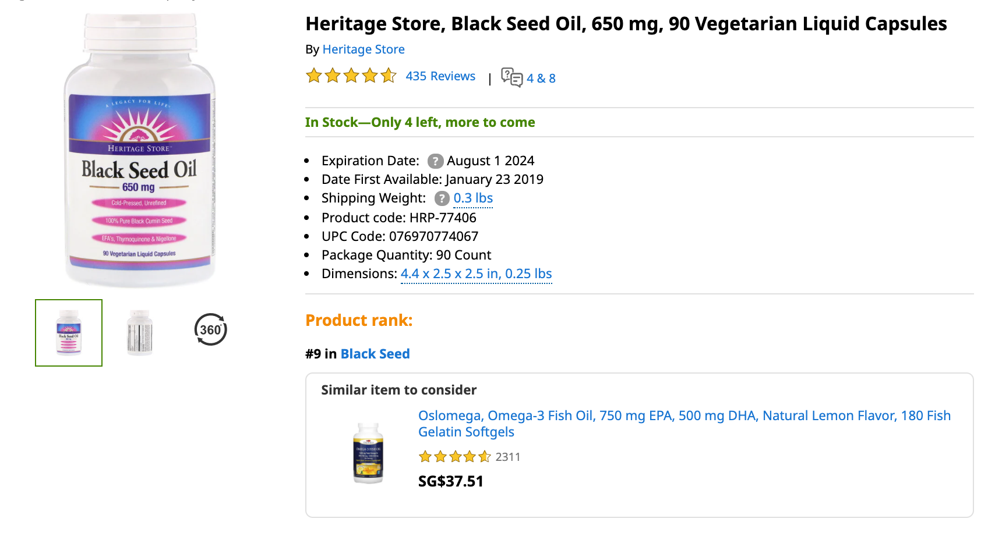Select the front bottle thumbnail
981x554 pixels.
coord(69,333)
